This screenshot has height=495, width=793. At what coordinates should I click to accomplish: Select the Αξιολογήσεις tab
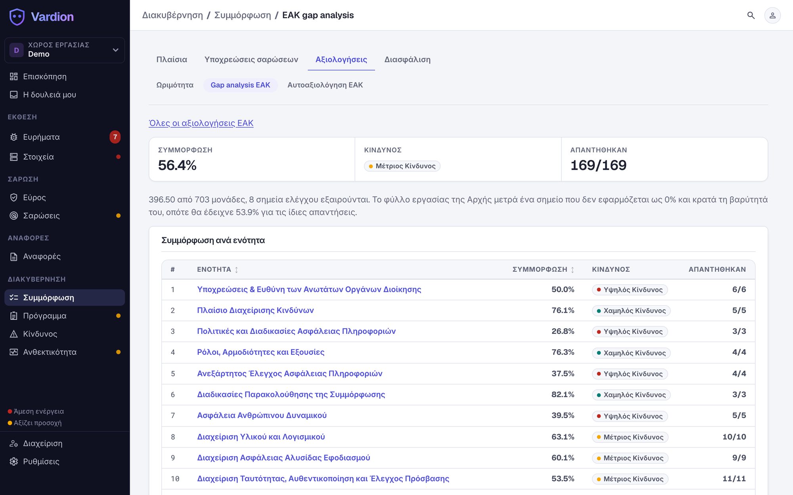(341, 59)
